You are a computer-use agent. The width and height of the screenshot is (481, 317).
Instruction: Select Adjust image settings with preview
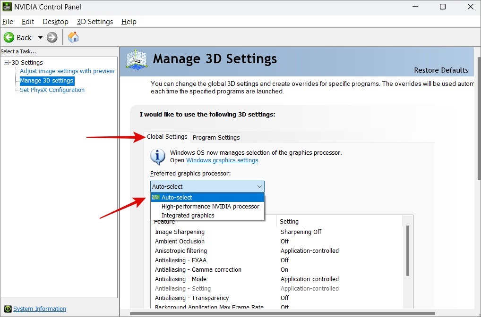coord(67,71)
